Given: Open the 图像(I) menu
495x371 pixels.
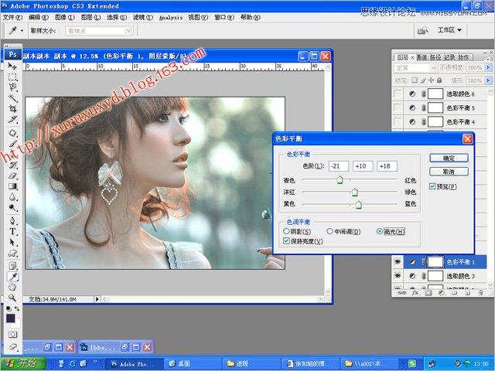Looking at the screenshot, I should pos(65,17).
